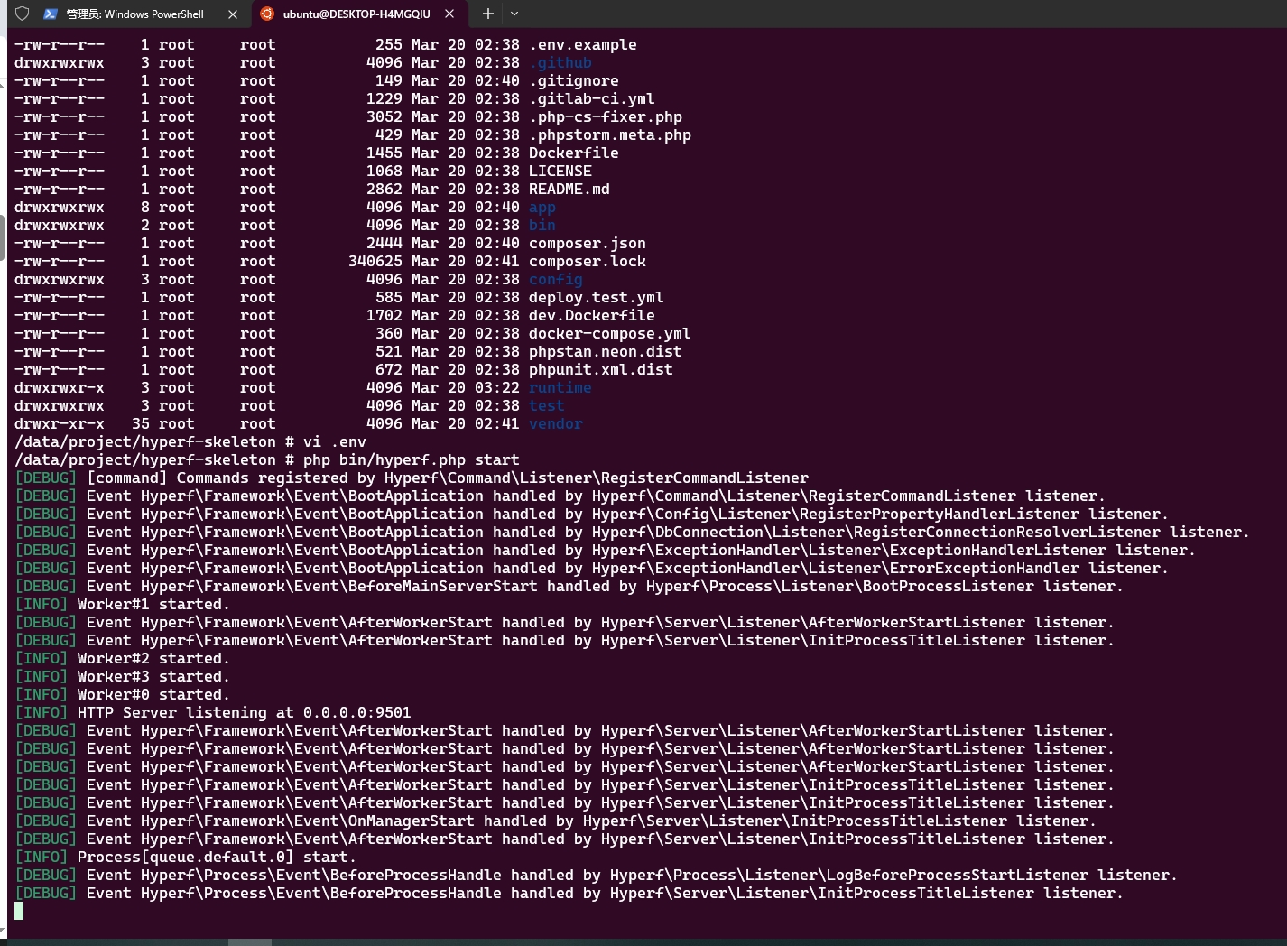Image resolution: width=1287 pixels, height=946 pixels.
Task: Click the .gitignore file name
Action: tap(574, 81)
